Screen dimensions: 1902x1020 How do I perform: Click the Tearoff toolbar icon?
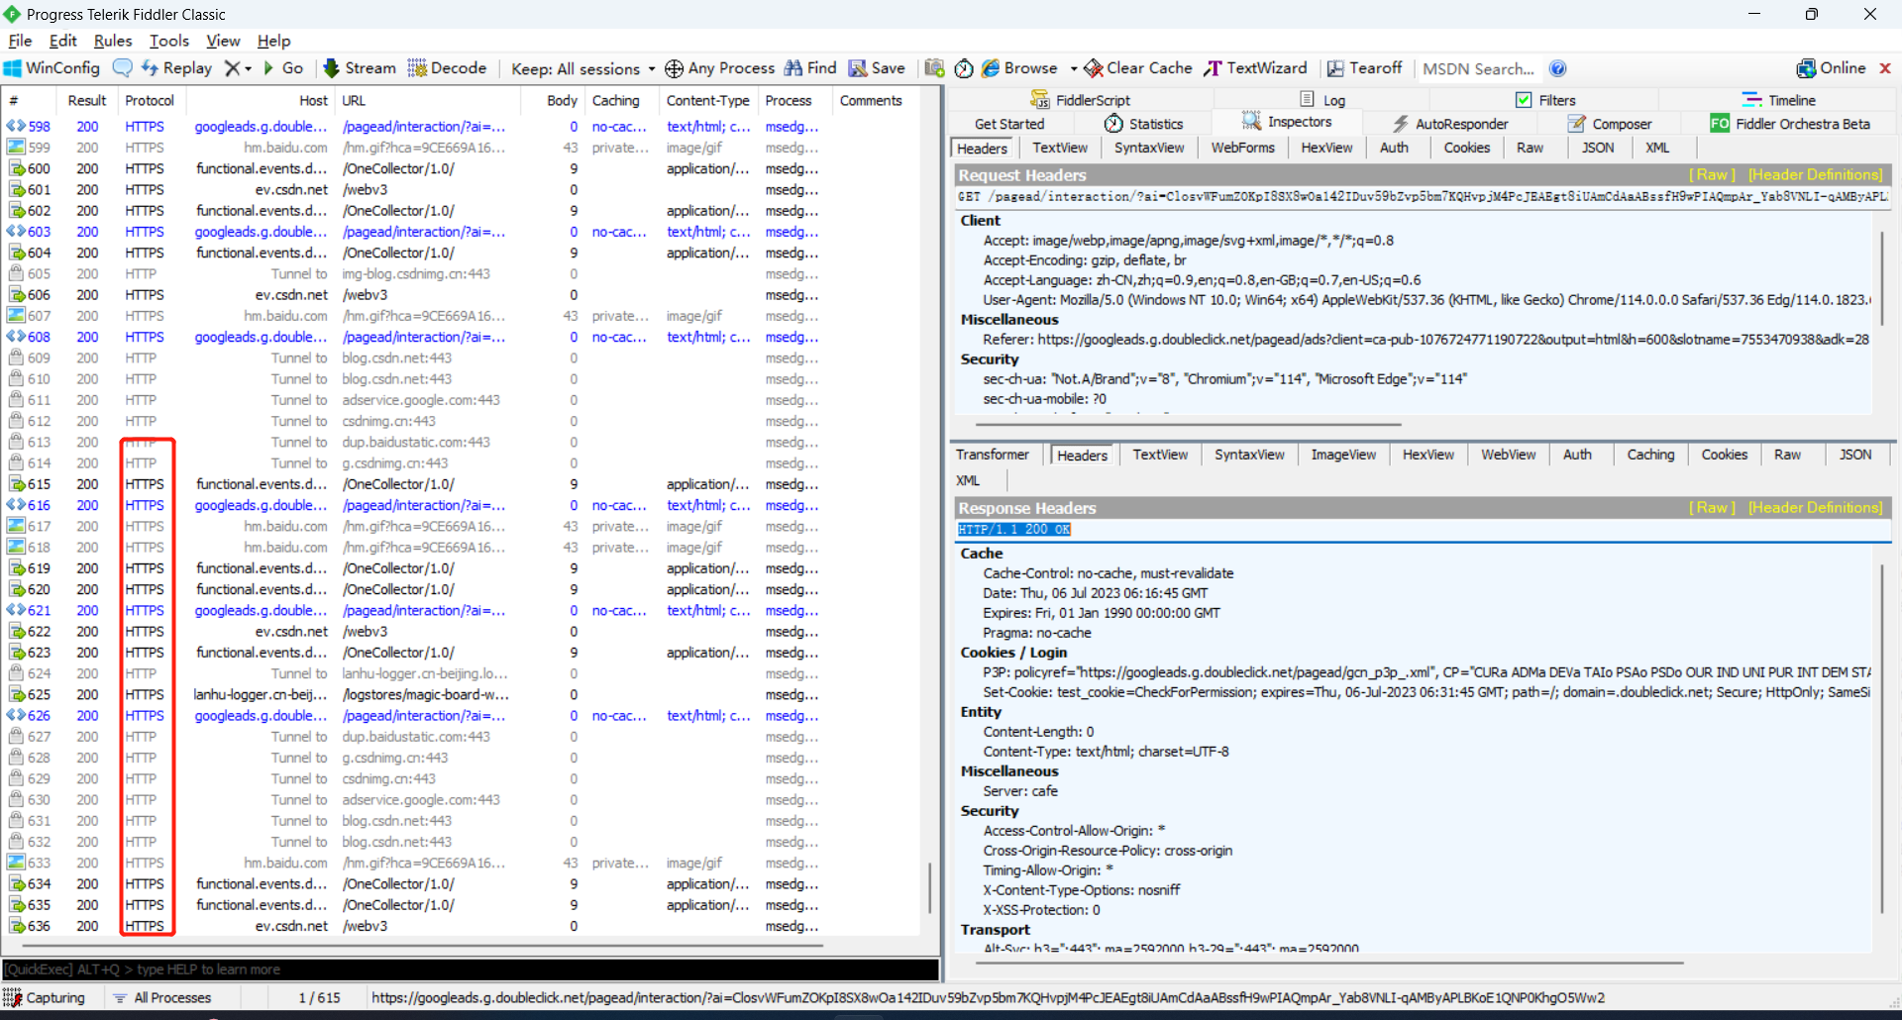pyautogui.click(x=1335, y=68)
